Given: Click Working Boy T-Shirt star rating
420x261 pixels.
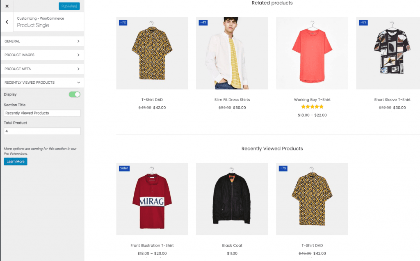Looking at the screenshot, I should [x=312, y=107].
